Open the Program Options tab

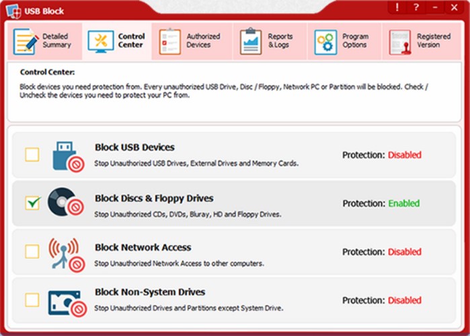click(344, 41)
